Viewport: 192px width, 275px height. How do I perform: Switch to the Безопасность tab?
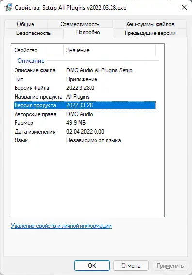[33, 33]
